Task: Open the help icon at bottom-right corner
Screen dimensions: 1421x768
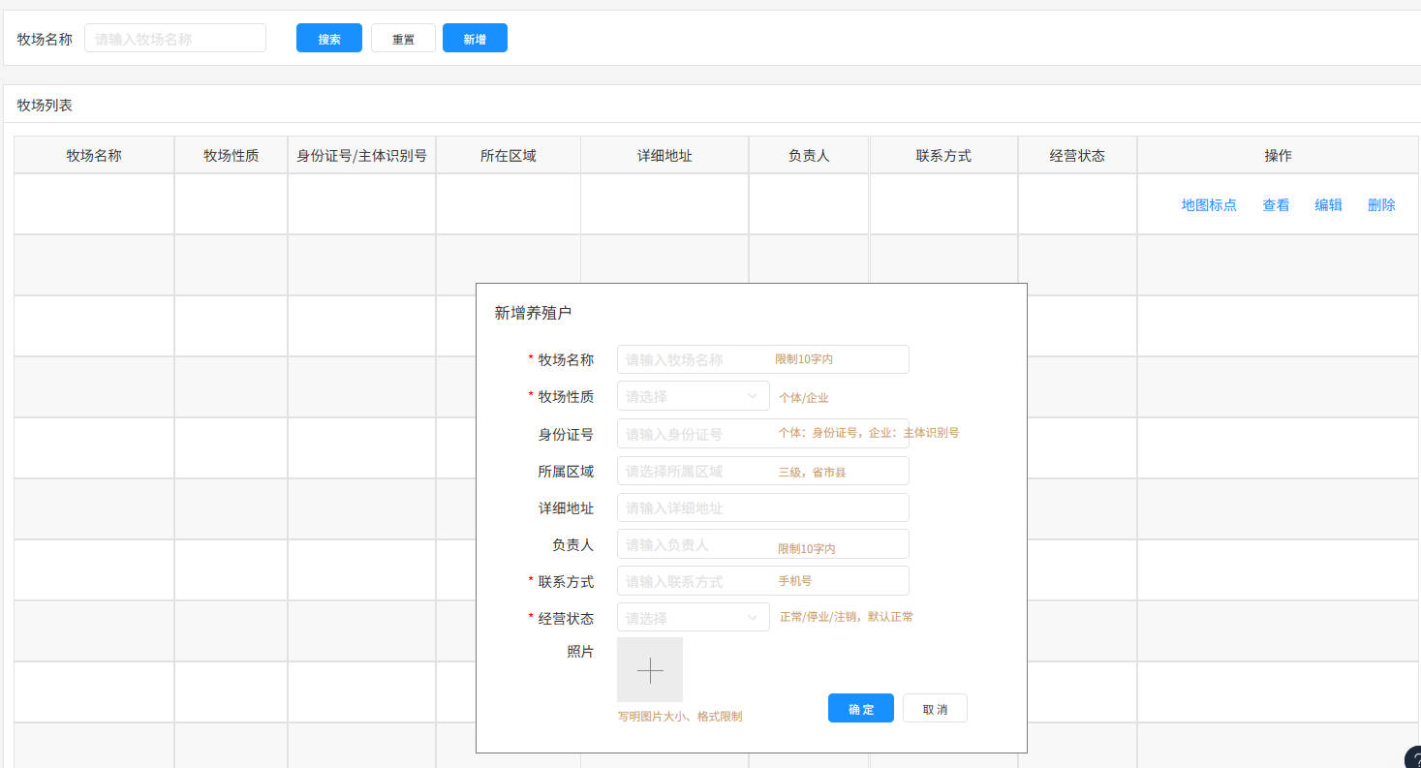Action: (x=1413, y=758)
